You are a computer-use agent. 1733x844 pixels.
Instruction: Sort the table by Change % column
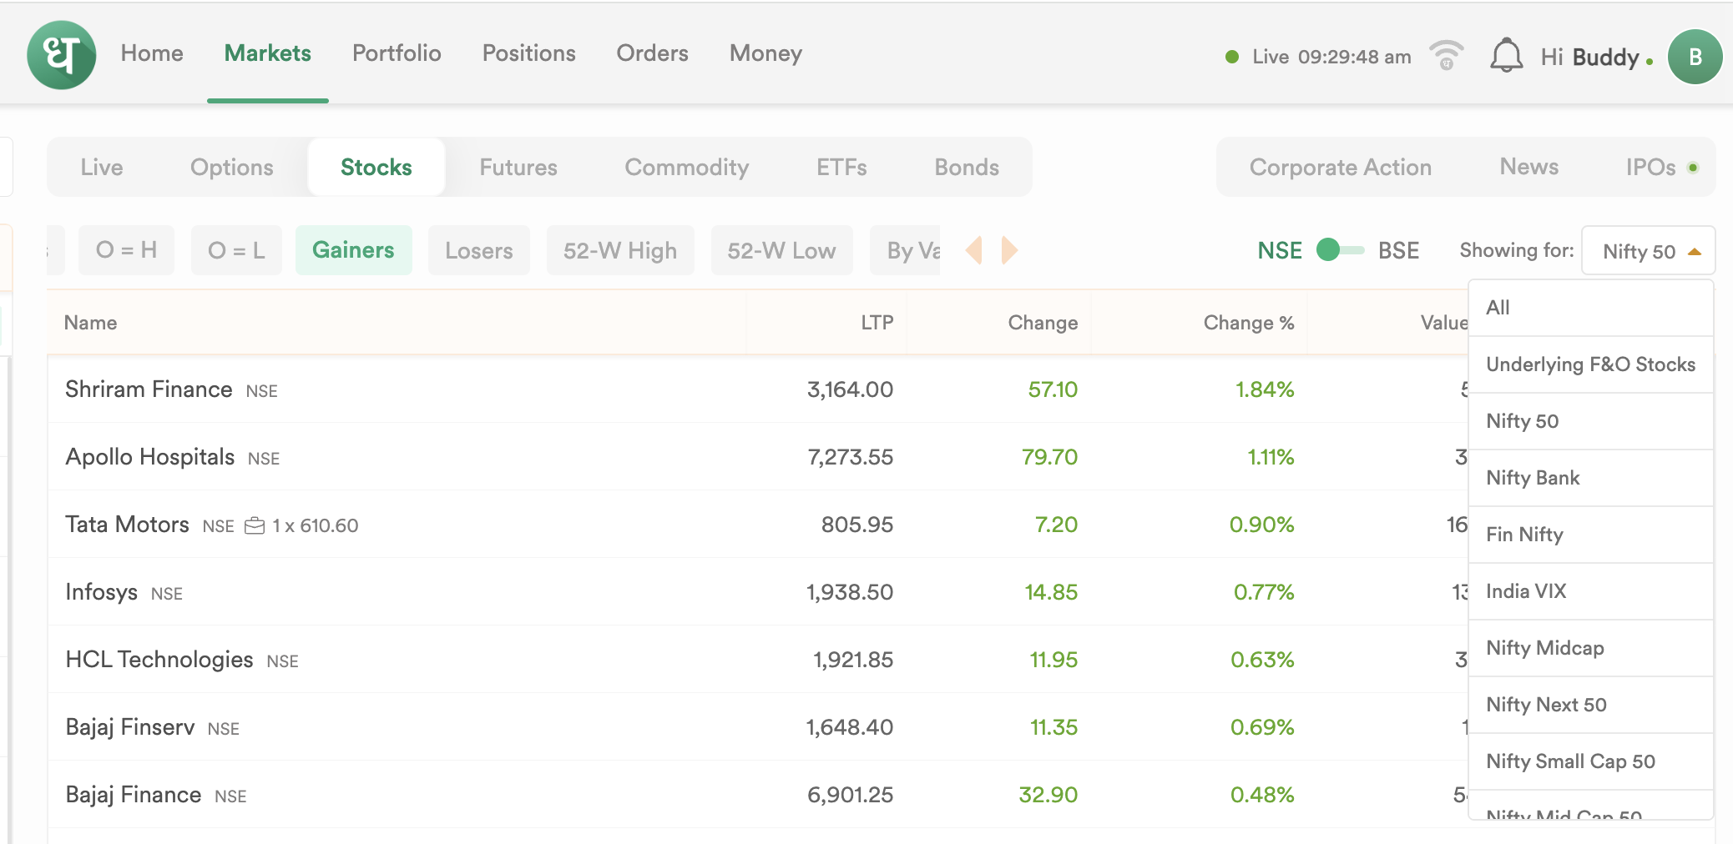(x=1248, y=323)
